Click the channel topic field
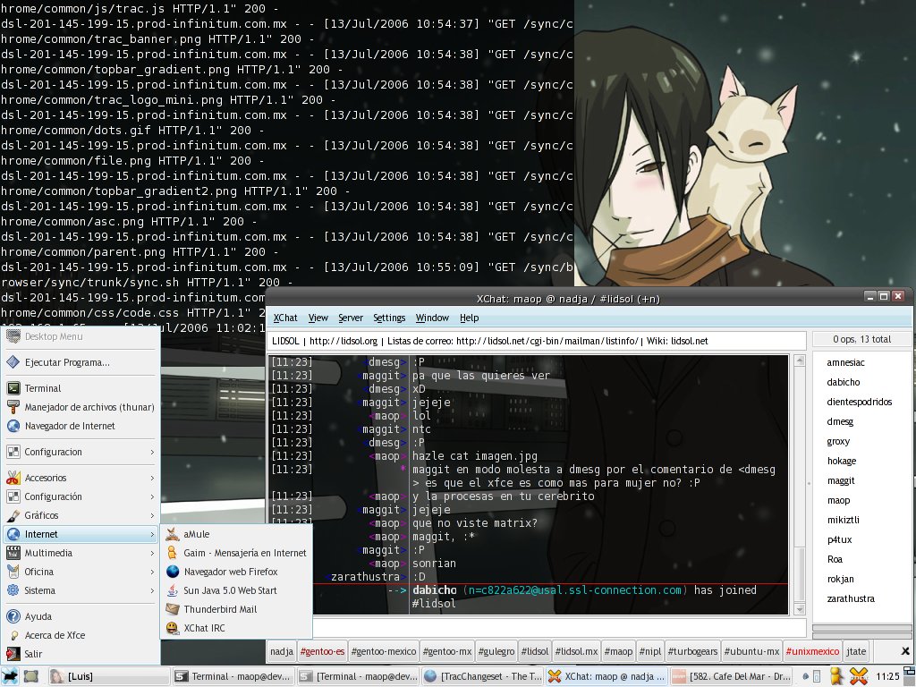The image size is (916, 687). tap(537, 341)
